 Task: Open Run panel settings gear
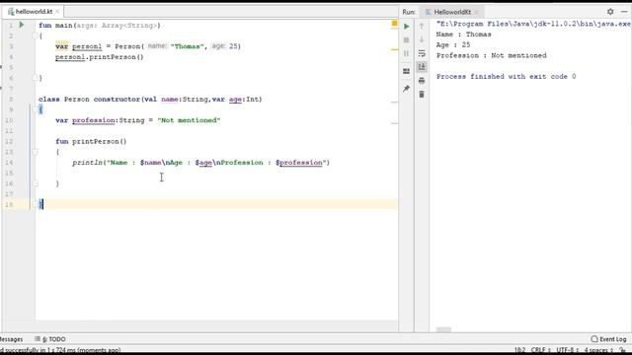point(610,12)
